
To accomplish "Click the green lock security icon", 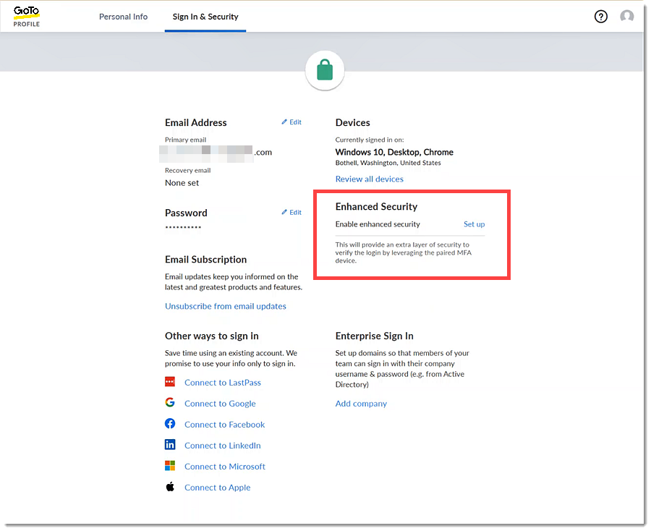I will click(x=325, y=70).
